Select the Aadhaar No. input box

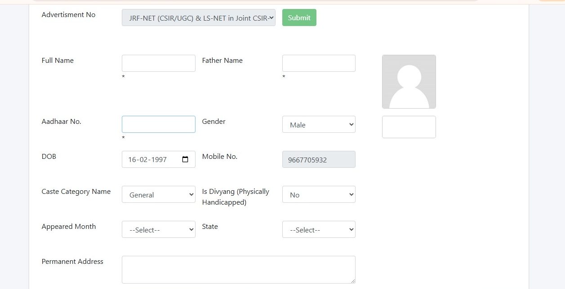[x=158, y=124]
